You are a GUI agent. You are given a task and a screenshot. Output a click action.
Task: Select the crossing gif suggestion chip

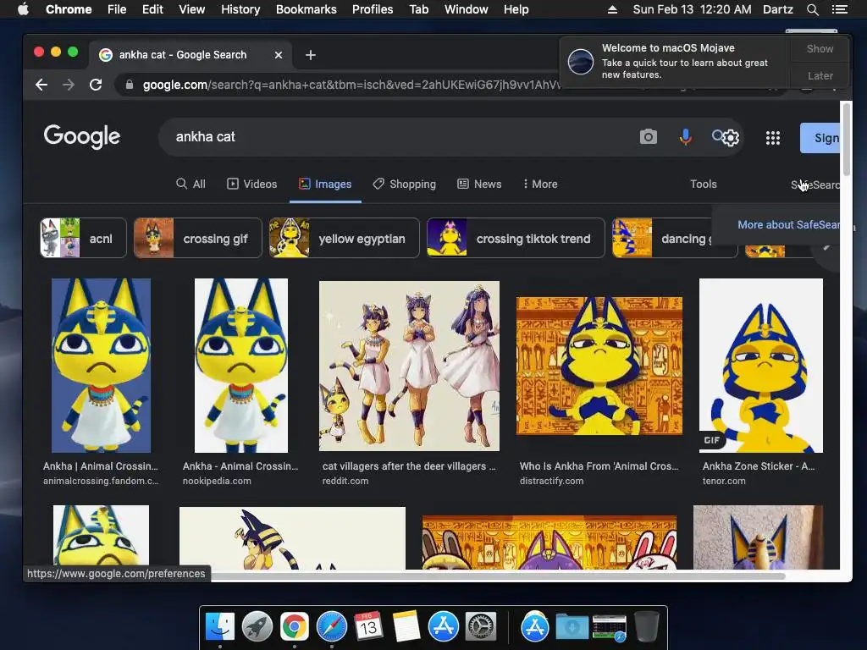(197, 238)
